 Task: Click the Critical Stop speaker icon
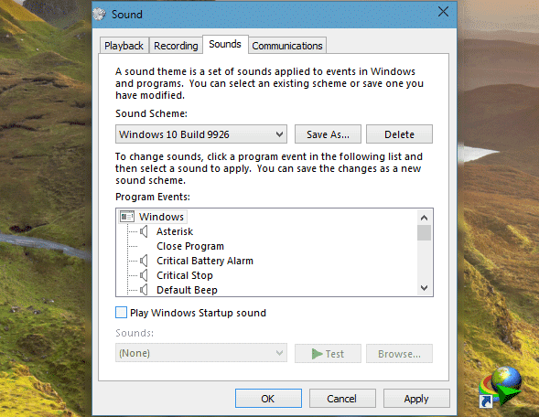click(144, 275)
